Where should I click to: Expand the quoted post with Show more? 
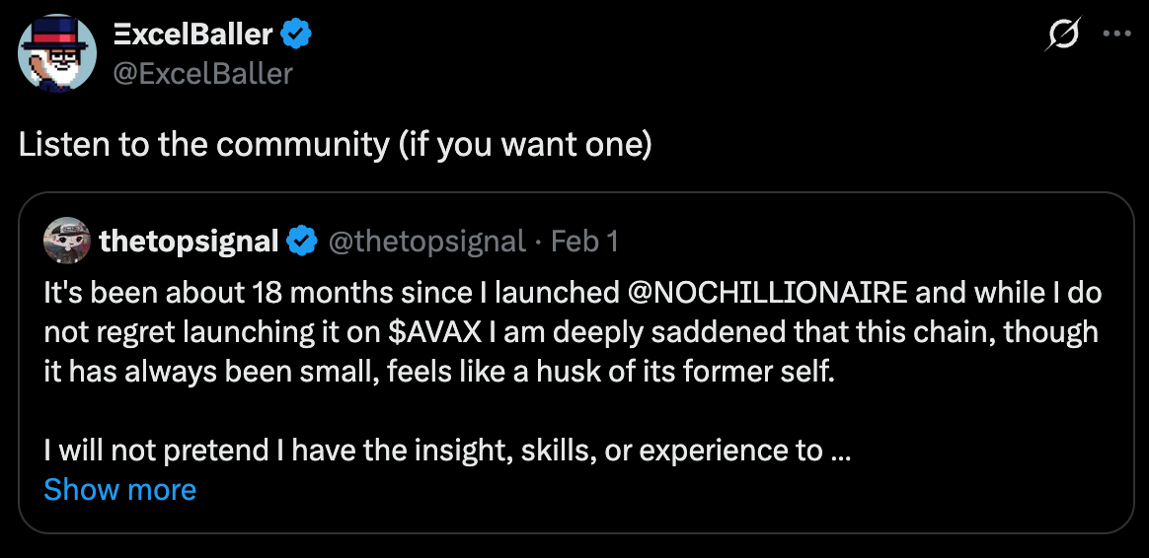click(120, 489)
